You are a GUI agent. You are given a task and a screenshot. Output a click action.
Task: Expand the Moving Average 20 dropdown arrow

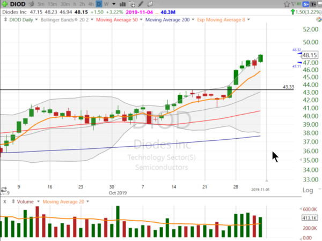[x=87, y=201]
